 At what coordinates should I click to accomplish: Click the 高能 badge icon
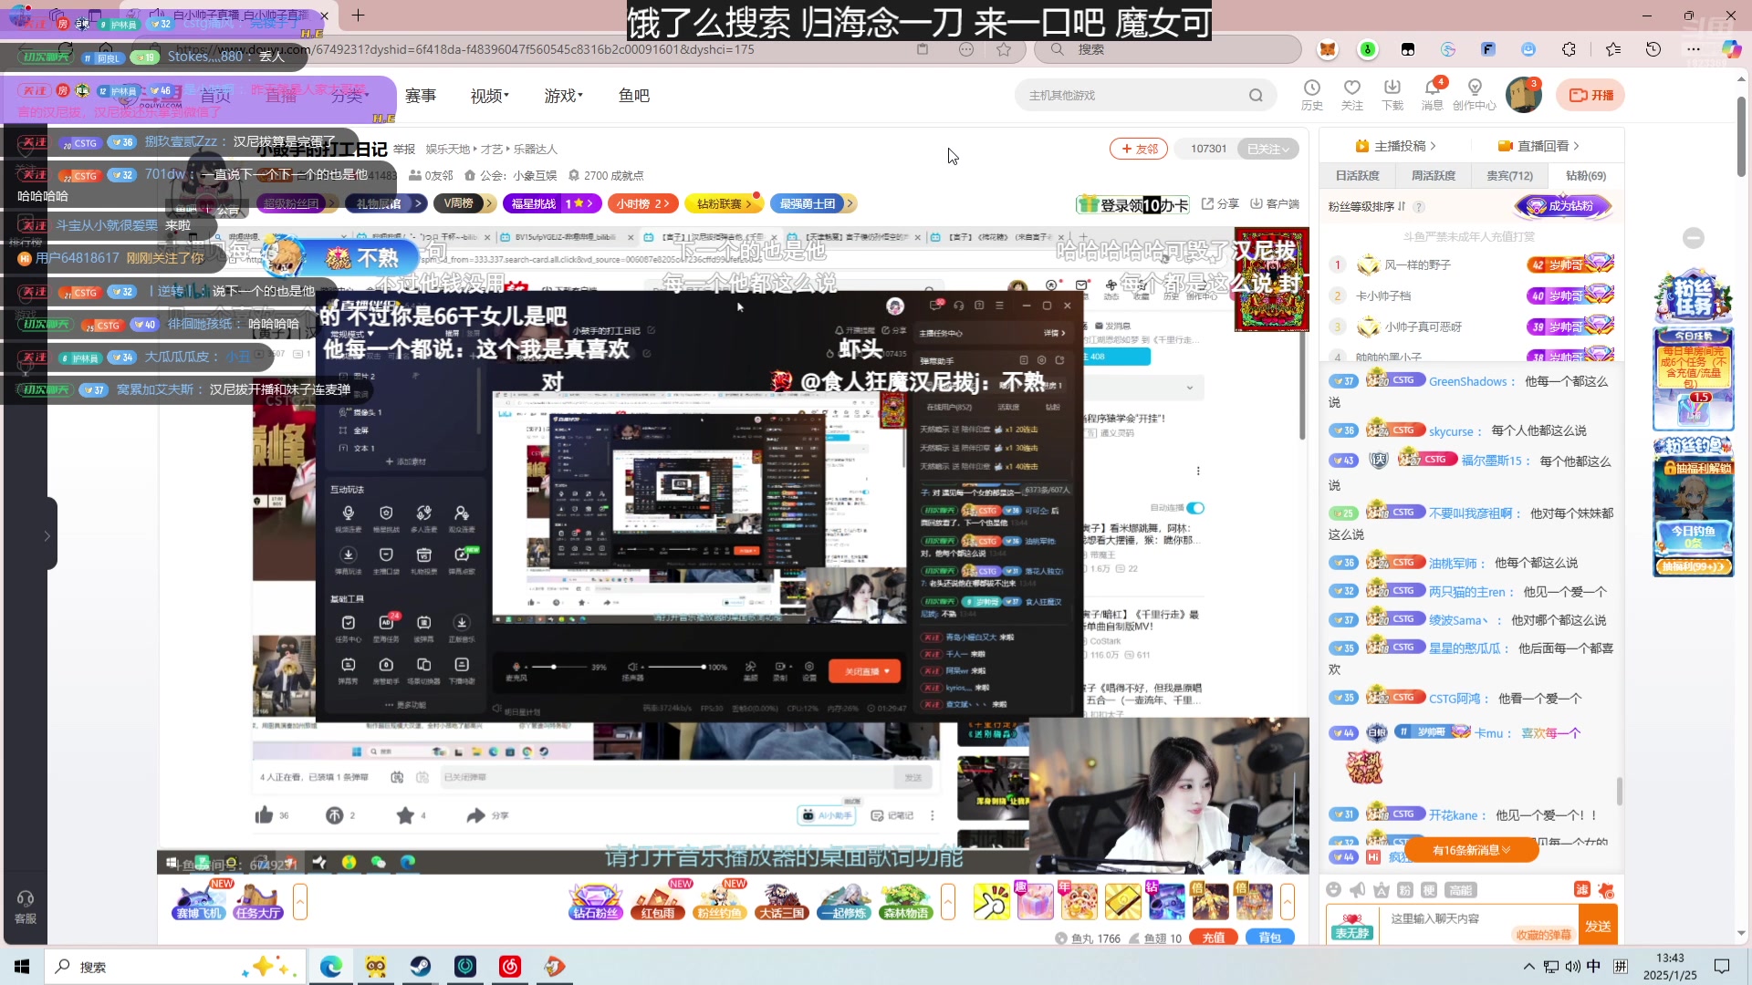[x=1460, y=890]
